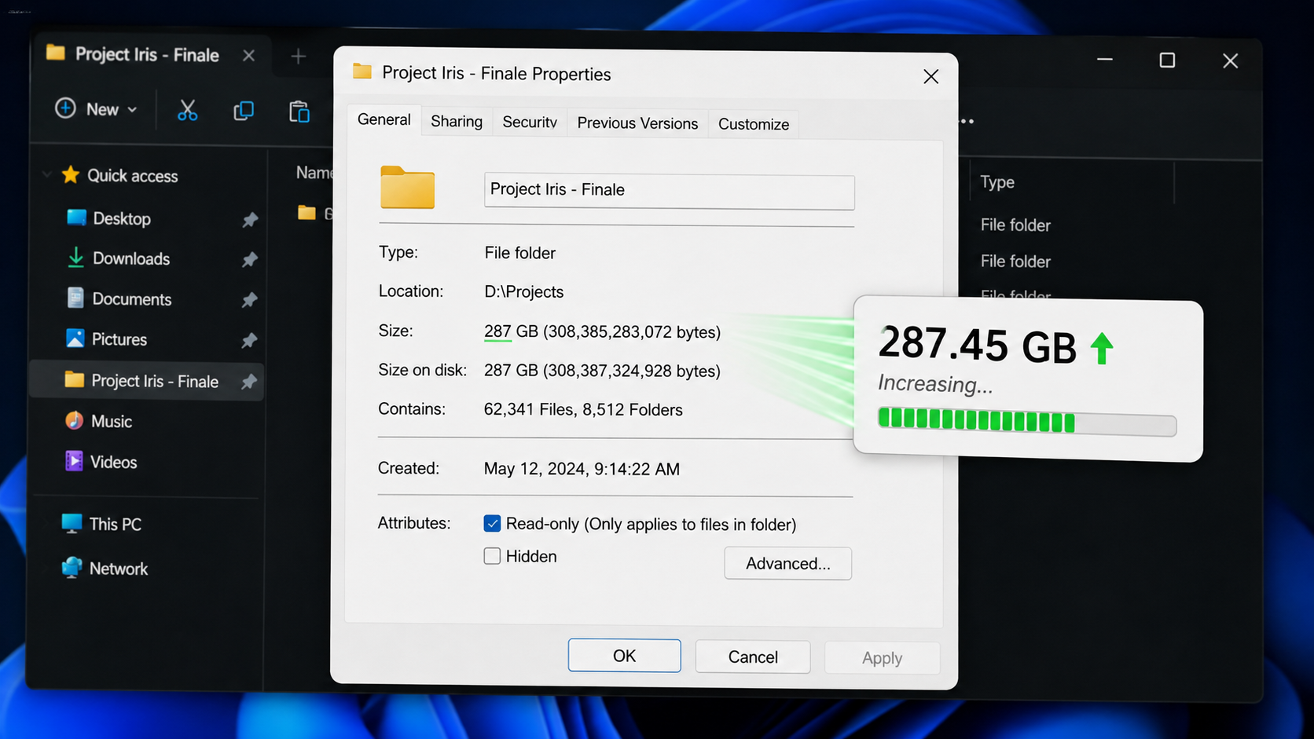This screenshot has height=739, width=1314.
Task: Click the large folder icon in Properties dialog
Action: [407, 187]
